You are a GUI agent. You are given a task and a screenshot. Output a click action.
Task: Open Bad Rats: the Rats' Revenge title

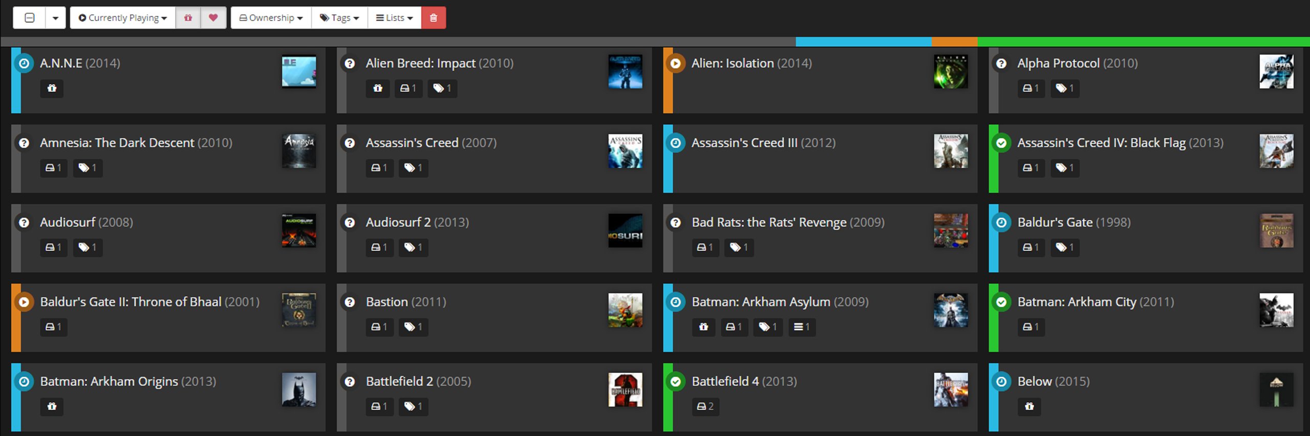pos(769,223)
